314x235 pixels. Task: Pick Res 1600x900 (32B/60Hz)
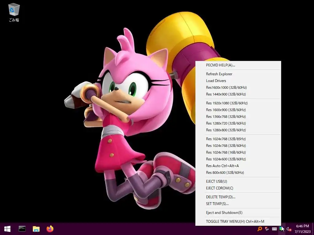click(x=238, y=110)
